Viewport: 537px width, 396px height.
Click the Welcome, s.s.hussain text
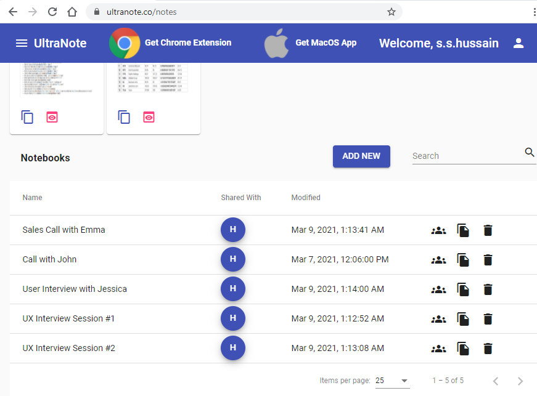[439, 43]
